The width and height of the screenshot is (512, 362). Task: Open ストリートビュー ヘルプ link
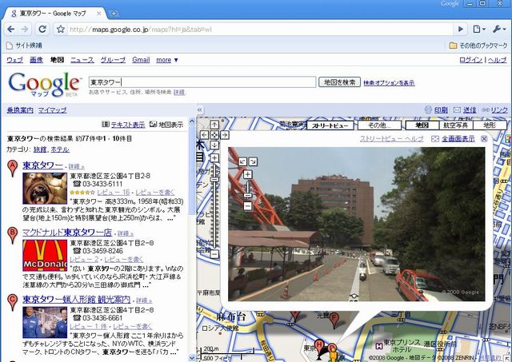point(392,139)
